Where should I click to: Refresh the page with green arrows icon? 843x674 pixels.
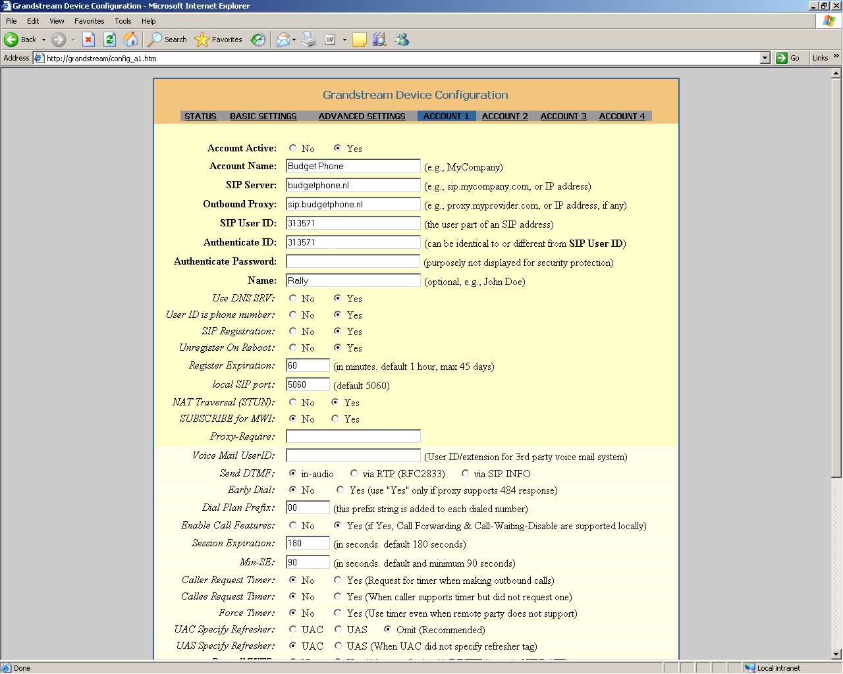coord(110,39)
